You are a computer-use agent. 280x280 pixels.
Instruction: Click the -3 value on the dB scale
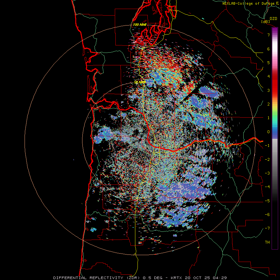click(x=267, y=173)
